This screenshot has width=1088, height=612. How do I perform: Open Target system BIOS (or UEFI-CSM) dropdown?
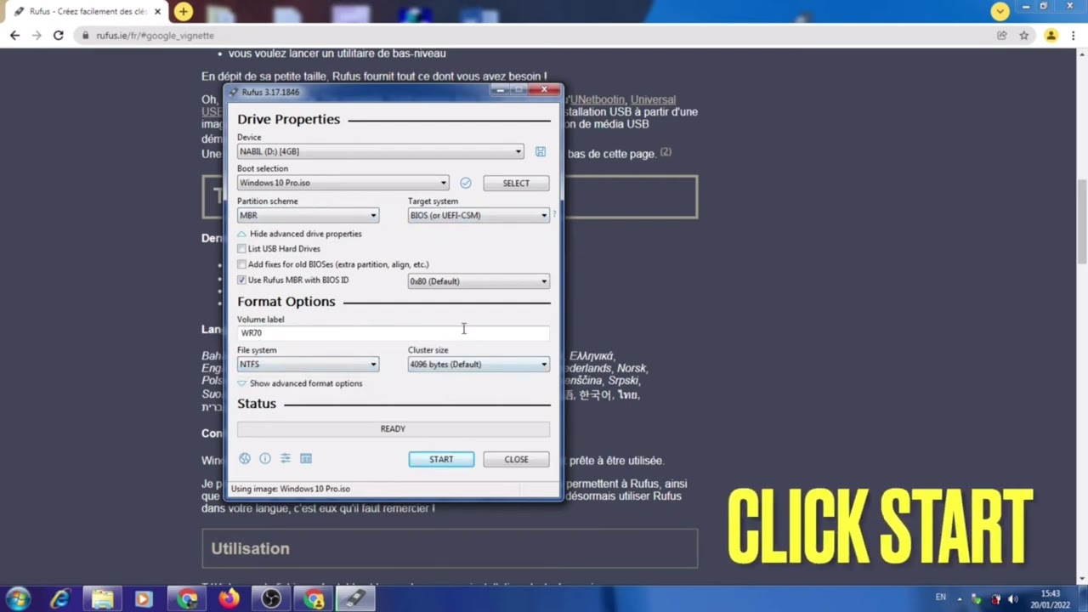[x=479, y=215]
